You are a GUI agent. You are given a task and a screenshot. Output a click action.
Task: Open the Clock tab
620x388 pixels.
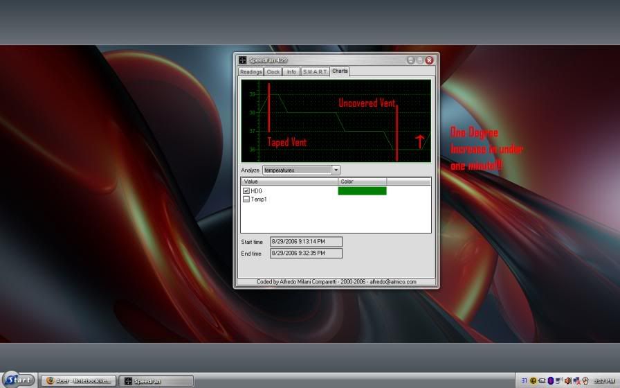pos(273,71)
